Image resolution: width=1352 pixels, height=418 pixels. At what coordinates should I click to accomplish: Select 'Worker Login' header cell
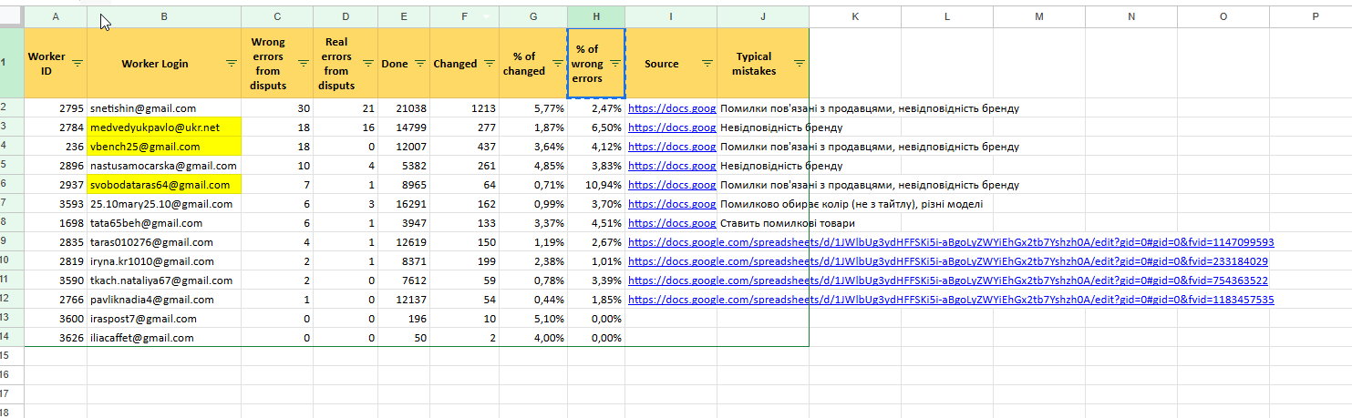point(164,63)
